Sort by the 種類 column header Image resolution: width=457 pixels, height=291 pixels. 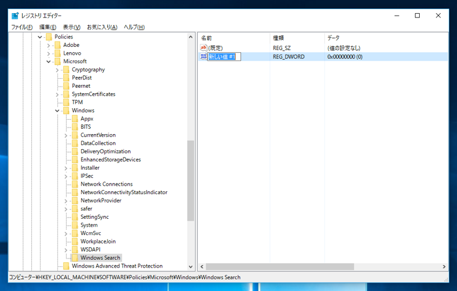point(297,38)
